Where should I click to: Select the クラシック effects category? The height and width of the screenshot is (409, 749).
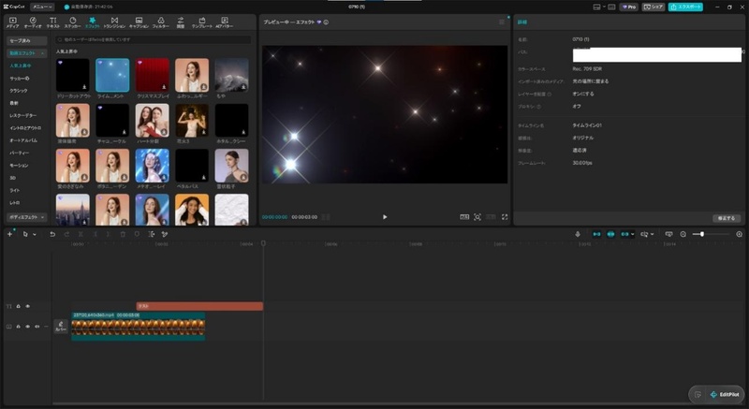tap(19, 91)
